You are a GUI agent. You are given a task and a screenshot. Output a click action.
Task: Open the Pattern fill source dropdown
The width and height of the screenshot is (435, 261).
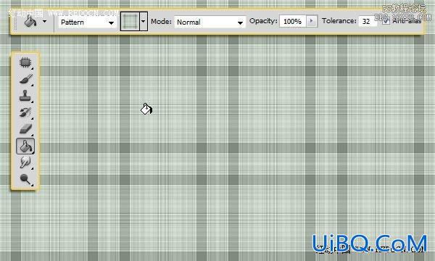click(87, 22)
